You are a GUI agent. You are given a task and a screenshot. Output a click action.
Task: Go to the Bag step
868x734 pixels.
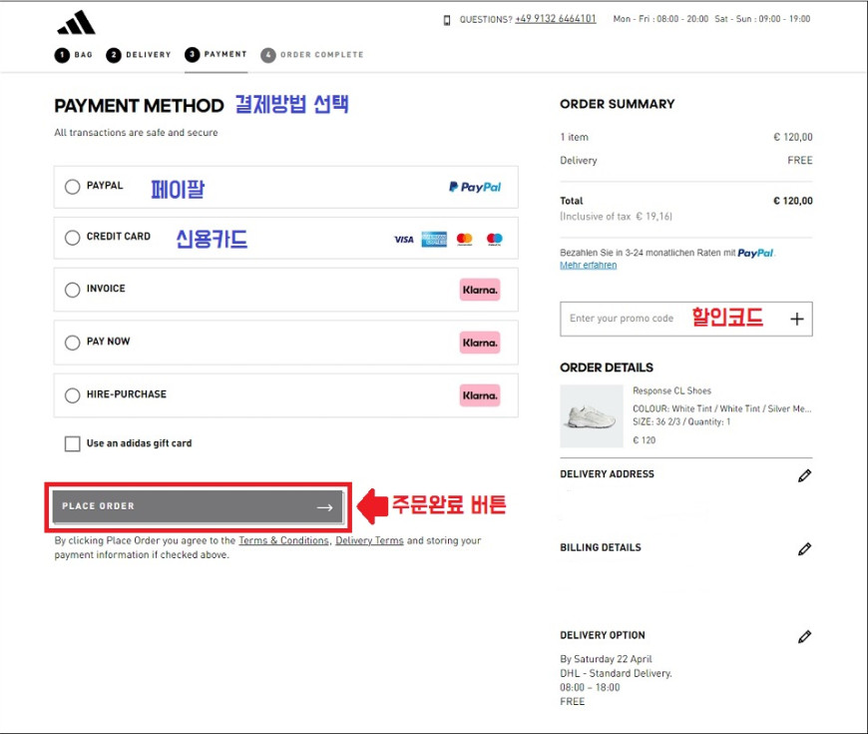tap(74, 55)
